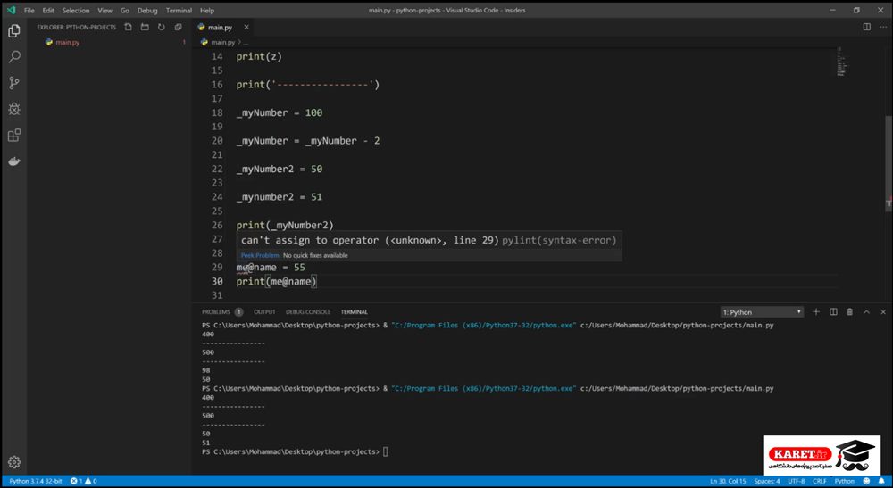The image size is (893, 488).
Task: Maximize the panel with up chevron
Action: pos(867,311)
